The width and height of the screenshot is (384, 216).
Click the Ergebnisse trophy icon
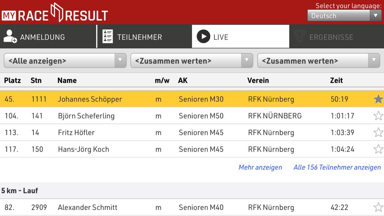click(x=299, y=36)
